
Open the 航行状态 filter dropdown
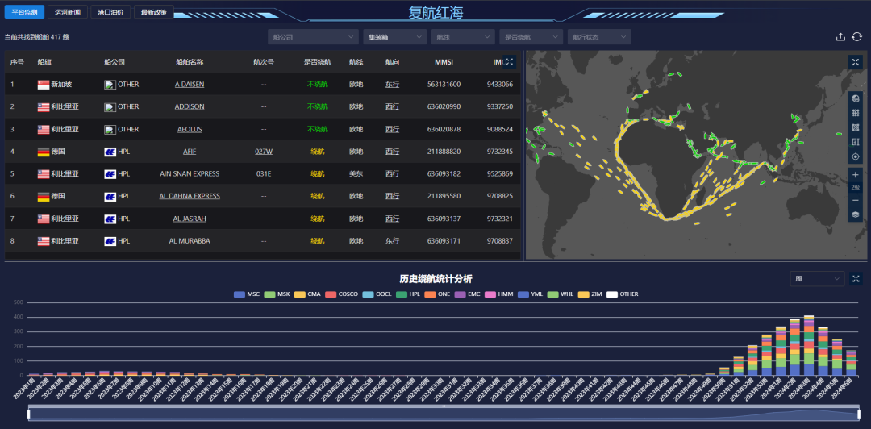pyautogui.click(x=598, y=37)
